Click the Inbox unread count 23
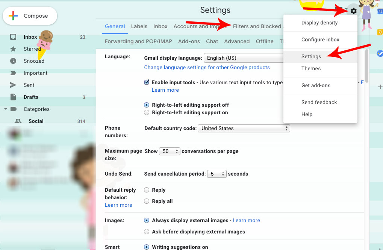This screenshot has height=250, width=383. [x=83, y=37]
